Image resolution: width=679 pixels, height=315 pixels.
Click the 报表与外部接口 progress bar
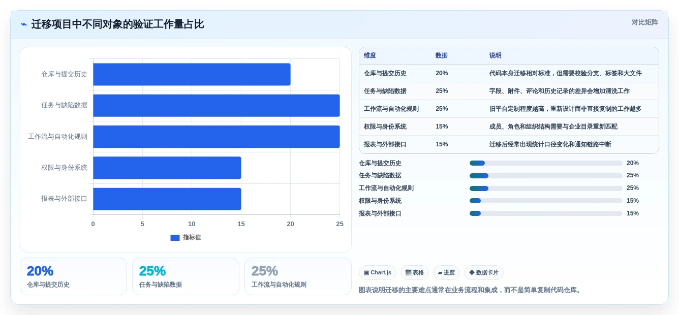[546, 213]
